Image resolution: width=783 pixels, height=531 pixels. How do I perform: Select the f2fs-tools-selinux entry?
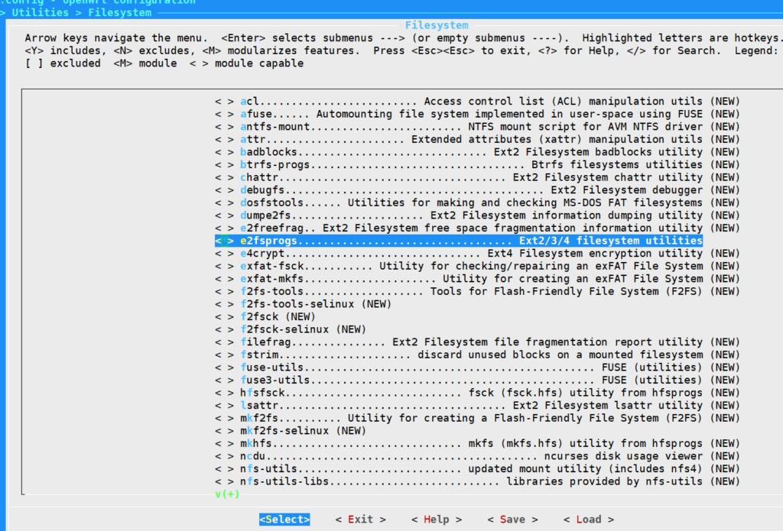(303, 304)
